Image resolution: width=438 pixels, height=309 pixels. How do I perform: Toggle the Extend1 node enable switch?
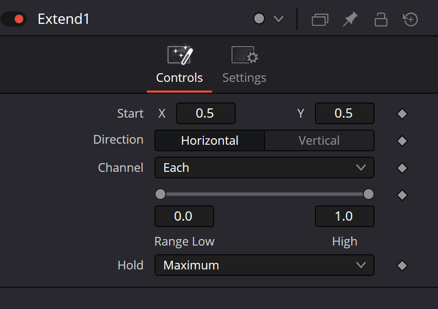click(14, 19)
